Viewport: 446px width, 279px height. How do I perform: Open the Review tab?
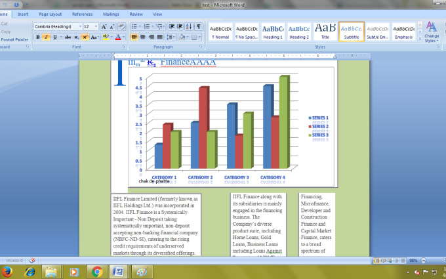(x=136, y=14)
